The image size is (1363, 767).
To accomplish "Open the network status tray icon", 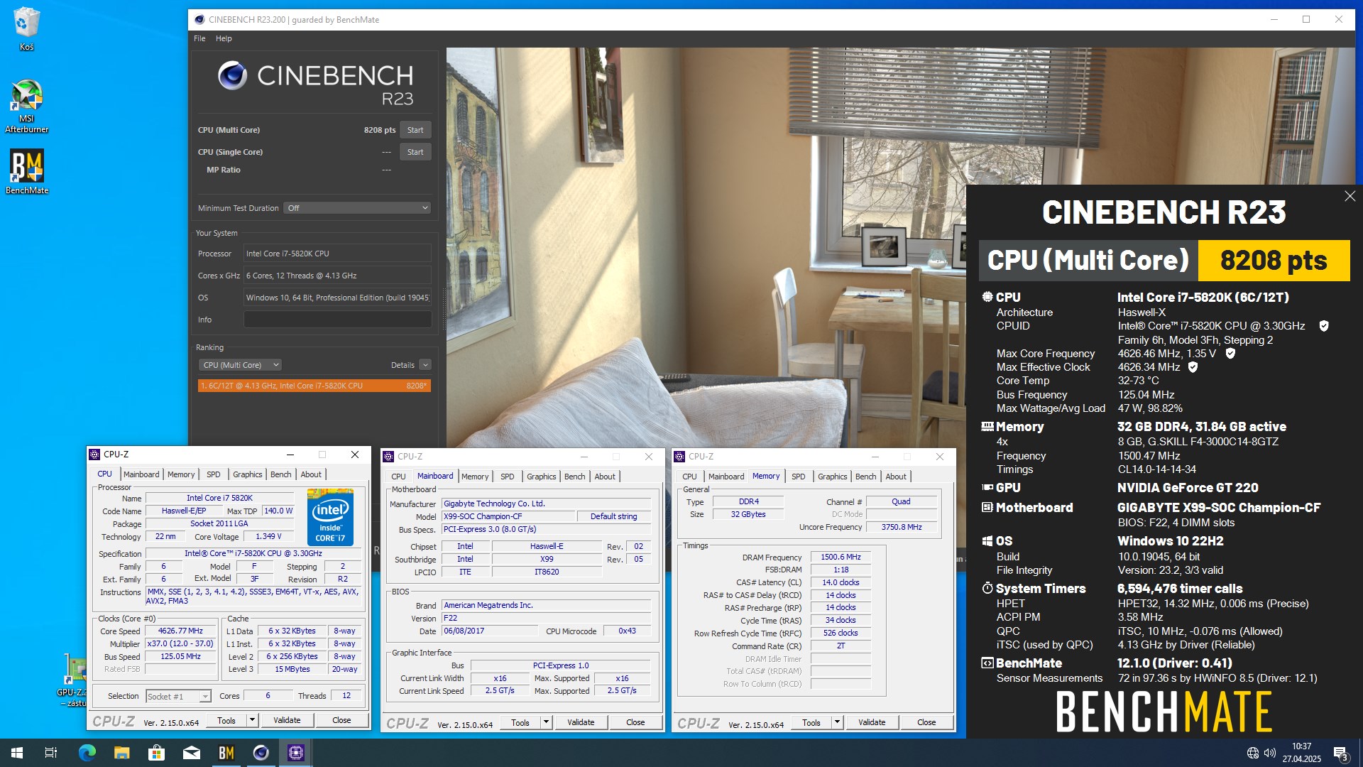I will click(x=1253, y=753).
